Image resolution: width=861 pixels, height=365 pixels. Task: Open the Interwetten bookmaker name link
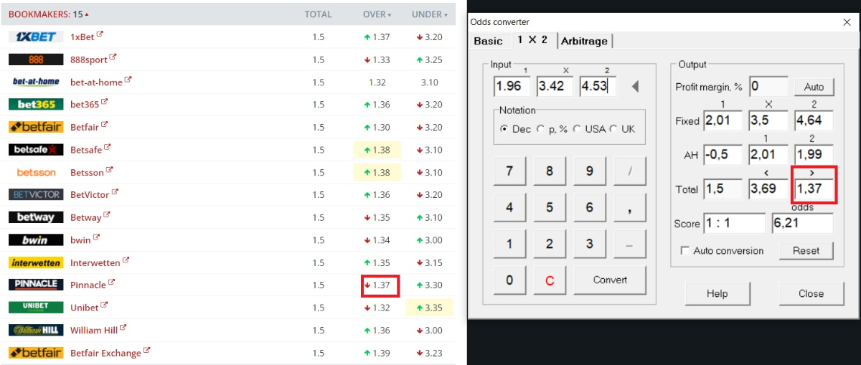point(95,262)
